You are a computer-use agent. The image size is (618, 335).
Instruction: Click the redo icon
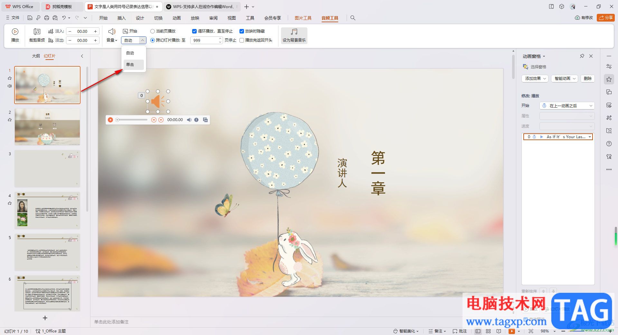click(77, 18)
